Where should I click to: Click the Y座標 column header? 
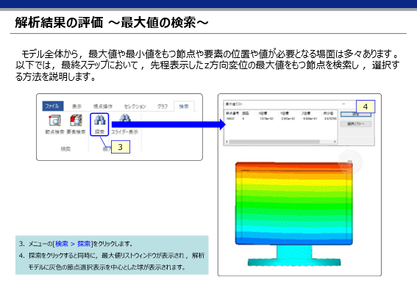pyautogui.click(x=285, y=113)
